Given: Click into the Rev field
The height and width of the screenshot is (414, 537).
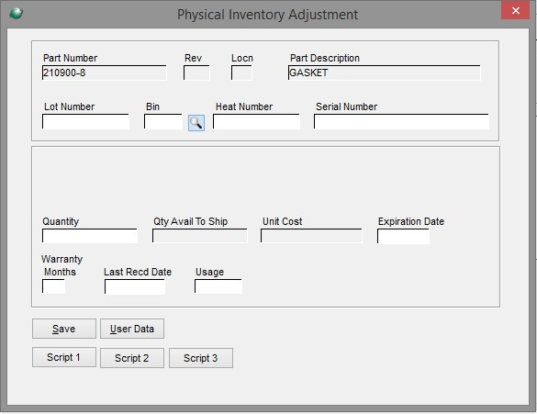Looking at the screenshot, I should pos(196,73).
